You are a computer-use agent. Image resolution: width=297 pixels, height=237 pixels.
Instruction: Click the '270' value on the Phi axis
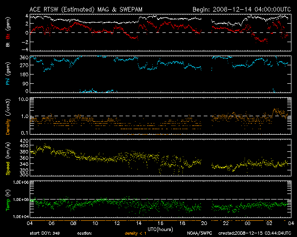(x=24, y=65)
